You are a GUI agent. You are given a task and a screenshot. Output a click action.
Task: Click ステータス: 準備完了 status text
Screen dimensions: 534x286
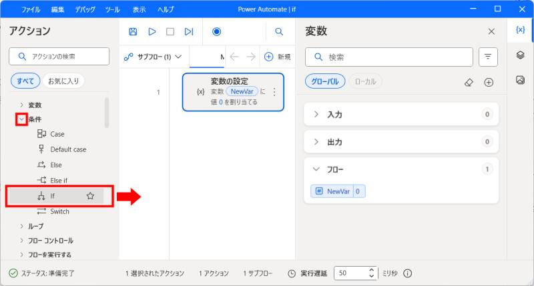pos(47,273)
